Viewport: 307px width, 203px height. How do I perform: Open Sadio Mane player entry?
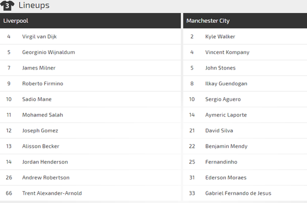pos(37,99)
